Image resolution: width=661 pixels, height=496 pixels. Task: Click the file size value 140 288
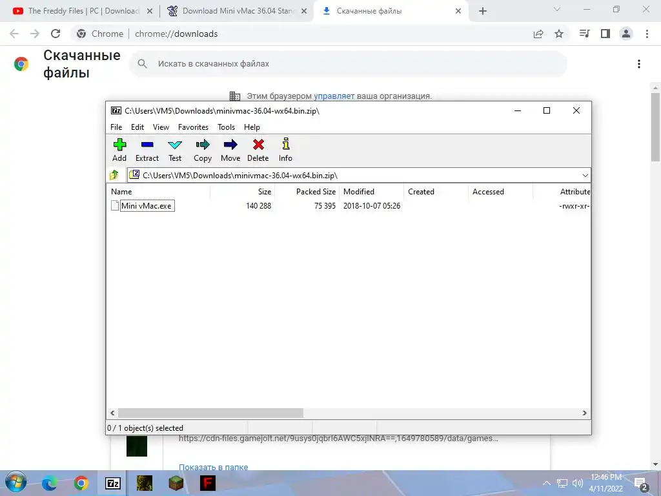point(258,206)
